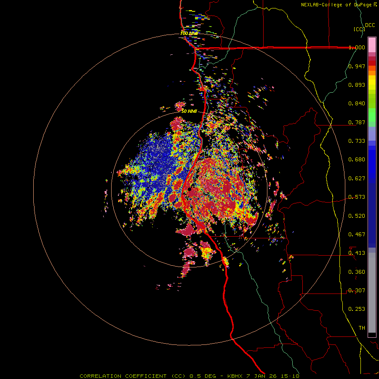This screenshot has width=379, height=379.
Task: Pick the large gray lower color-bar segment
Action: tap(372, 293)
